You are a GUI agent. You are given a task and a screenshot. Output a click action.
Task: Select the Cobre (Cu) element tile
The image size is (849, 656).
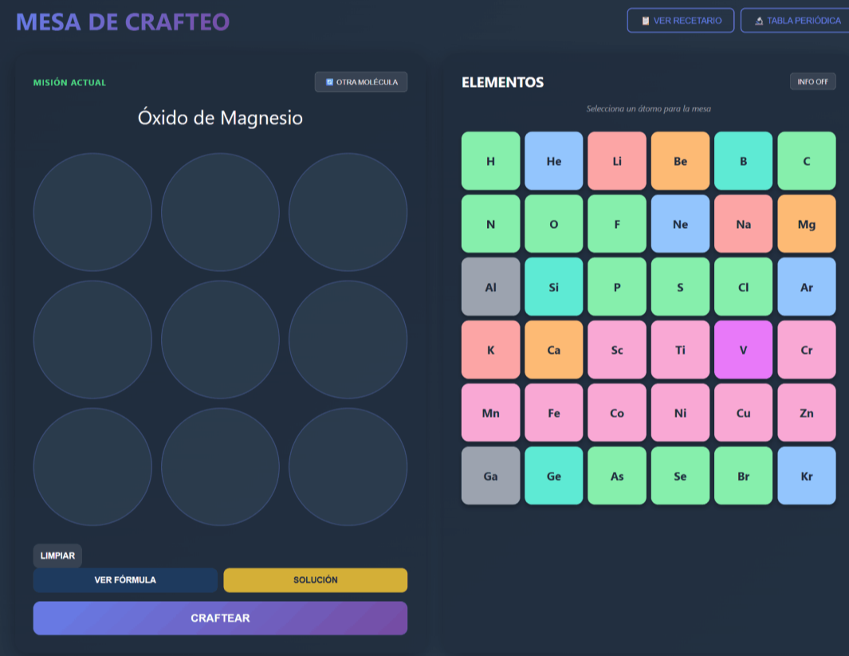click(x=743, y=412)
